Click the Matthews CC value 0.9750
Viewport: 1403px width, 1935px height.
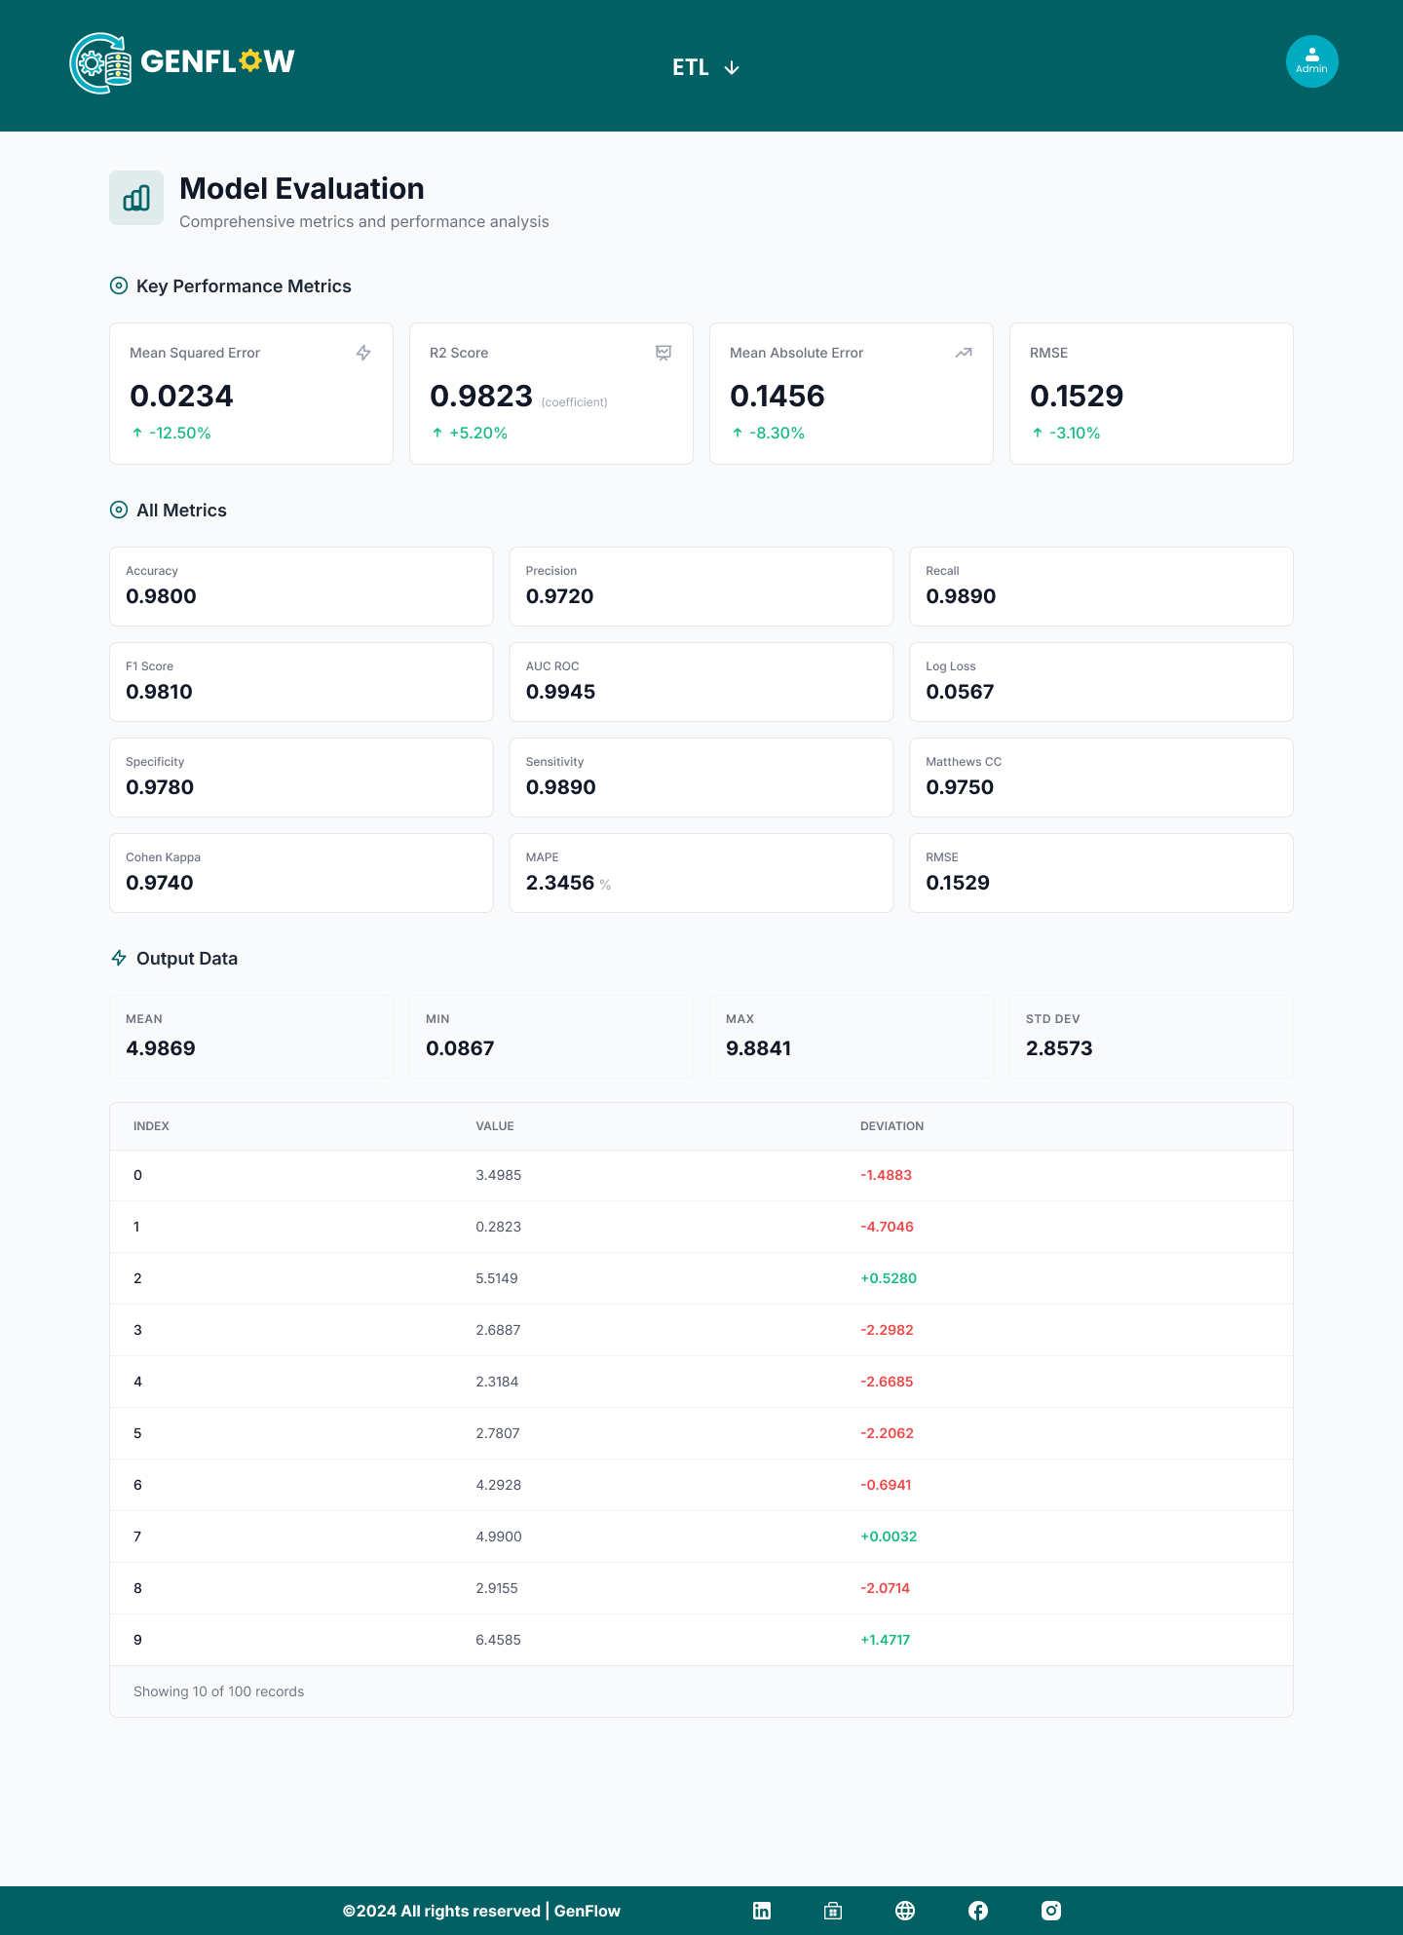point(960,787)
